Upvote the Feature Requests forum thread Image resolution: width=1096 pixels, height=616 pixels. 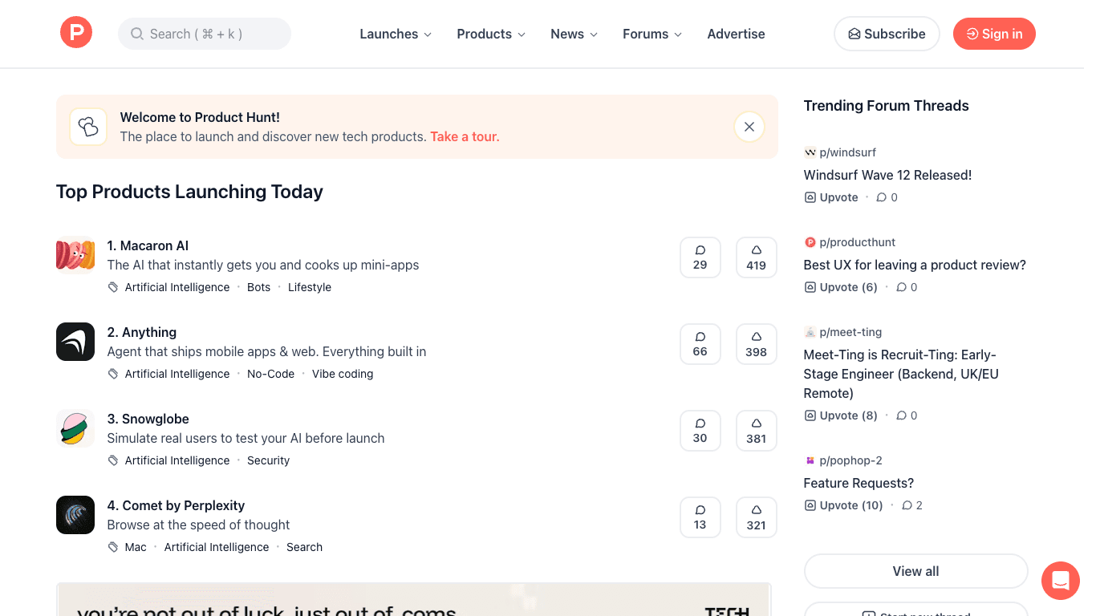(842, 505)
